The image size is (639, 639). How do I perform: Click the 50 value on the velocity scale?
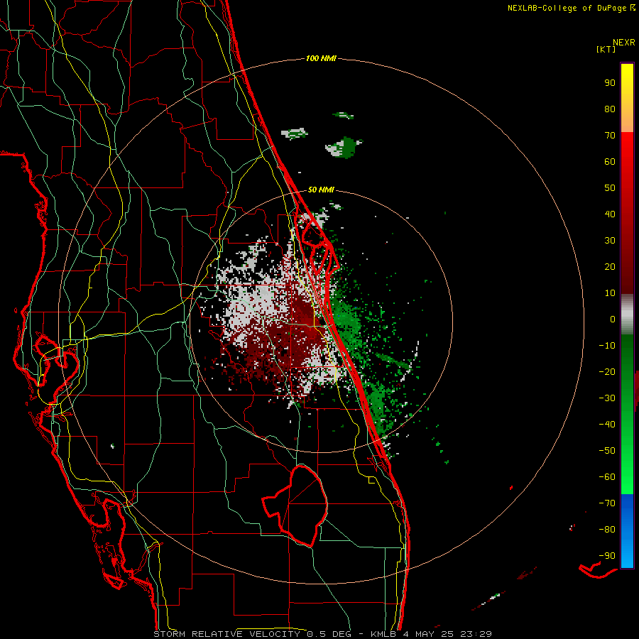610,188
